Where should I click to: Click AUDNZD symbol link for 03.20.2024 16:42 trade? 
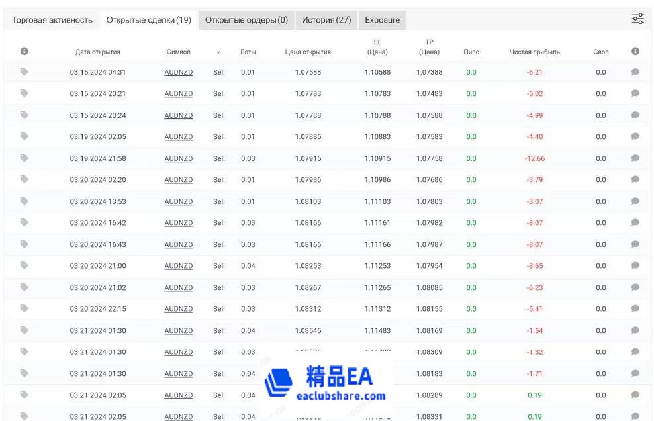coord(179,223)
